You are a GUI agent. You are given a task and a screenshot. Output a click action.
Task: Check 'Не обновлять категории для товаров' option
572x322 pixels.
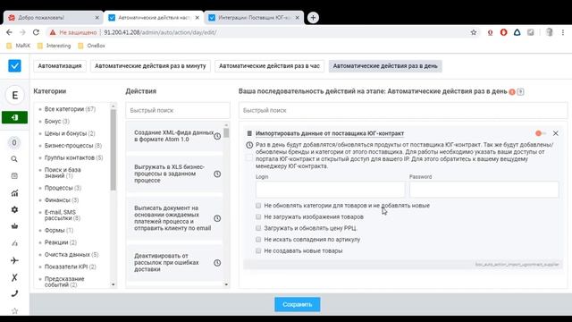[x=258, y=206]
